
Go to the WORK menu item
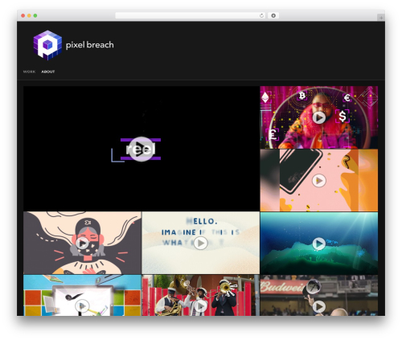point(29,72)
